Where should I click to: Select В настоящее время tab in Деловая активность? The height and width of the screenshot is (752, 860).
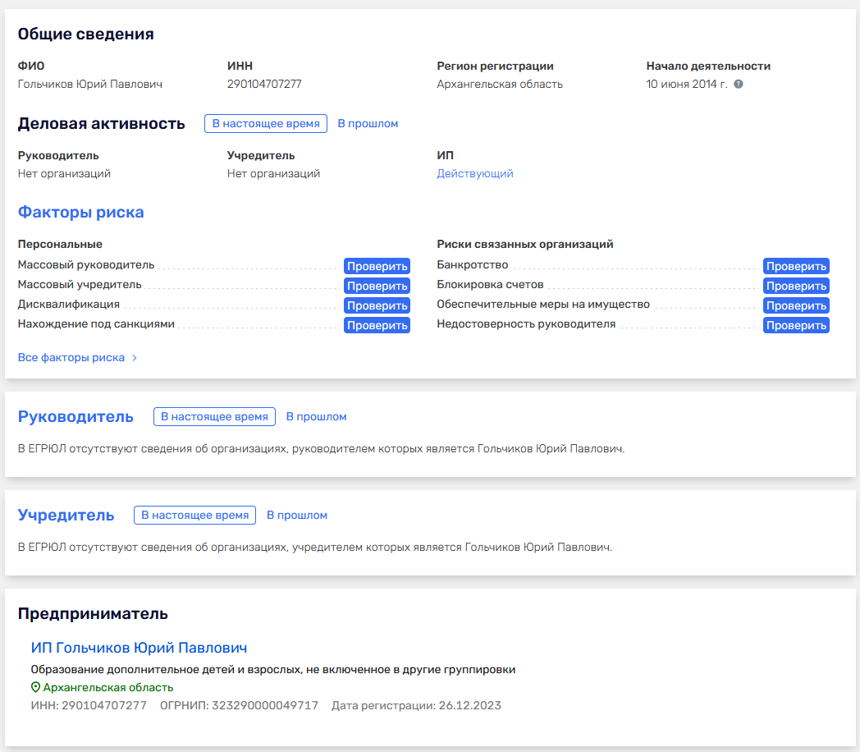click(265, 123)
